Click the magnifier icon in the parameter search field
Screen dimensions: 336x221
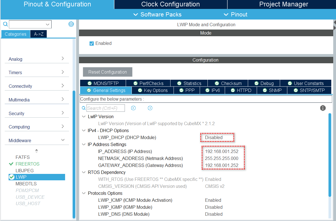point(84,108)
